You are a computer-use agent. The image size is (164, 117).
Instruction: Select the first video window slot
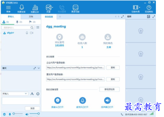click(141, 31)
